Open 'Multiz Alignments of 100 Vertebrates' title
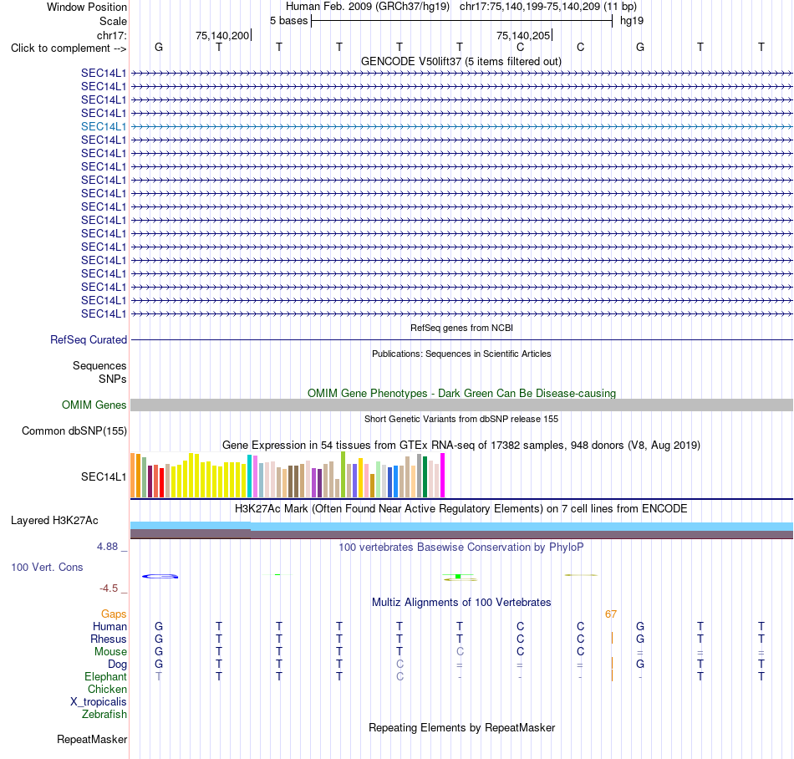794x759 pixels. click(461, 603)
